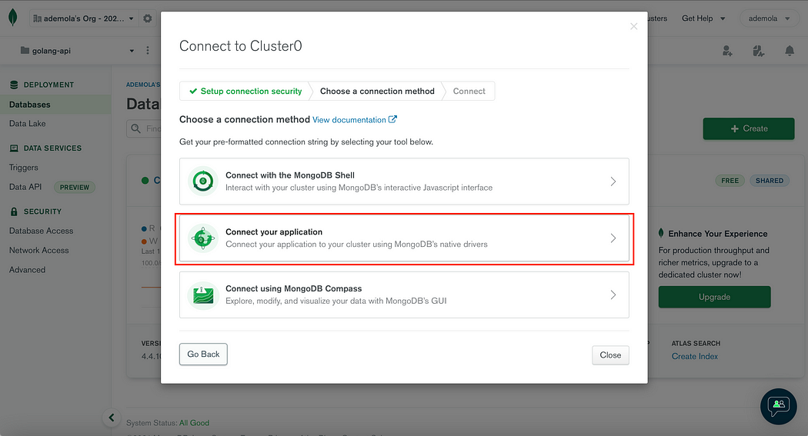
Task: Click the MongoDB Compass icon
Action: [x=203, y=295]
